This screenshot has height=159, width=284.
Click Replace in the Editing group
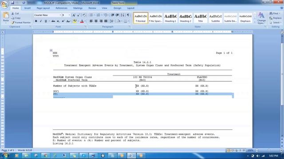[276, 18]
